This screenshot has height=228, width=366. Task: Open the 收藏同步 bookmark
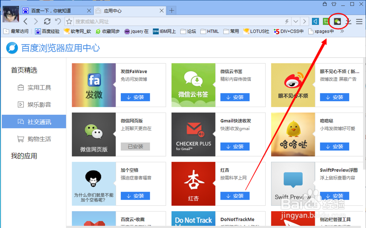[x=108, y=31]
